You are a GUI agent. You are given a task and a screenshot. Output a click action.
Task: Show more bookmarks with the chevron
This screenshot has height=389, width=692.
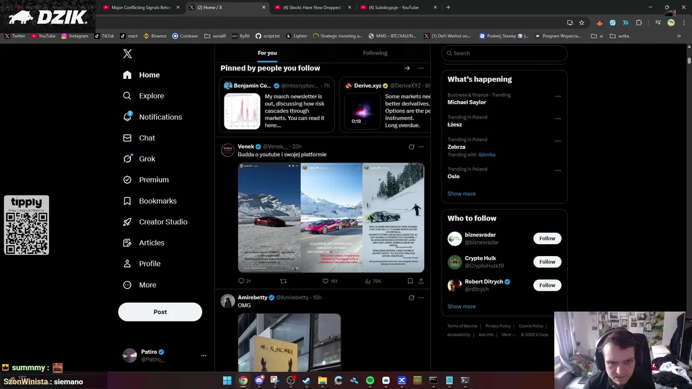(x=679, y=36)
